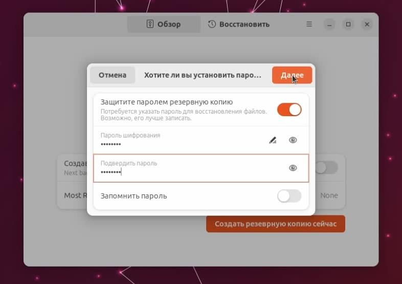Viewport: 402px width, 284px height.
Task: Switch to the Обзор tab
Action: (x=164, y=24)
